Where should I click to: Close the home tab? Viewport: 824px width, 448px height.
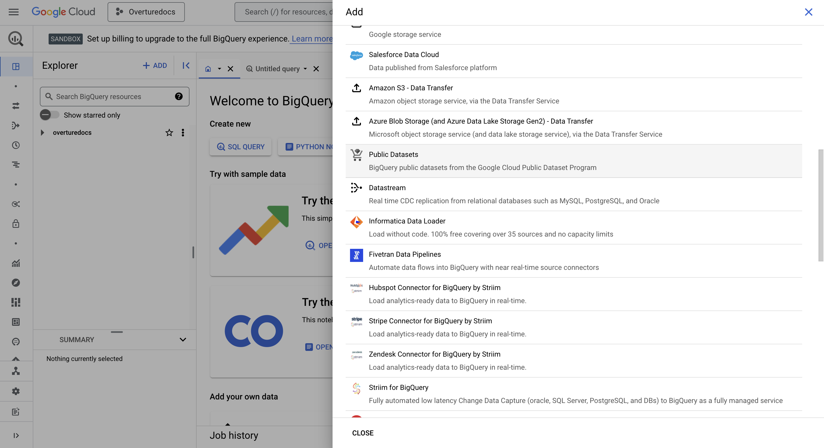tap(230, 69)
